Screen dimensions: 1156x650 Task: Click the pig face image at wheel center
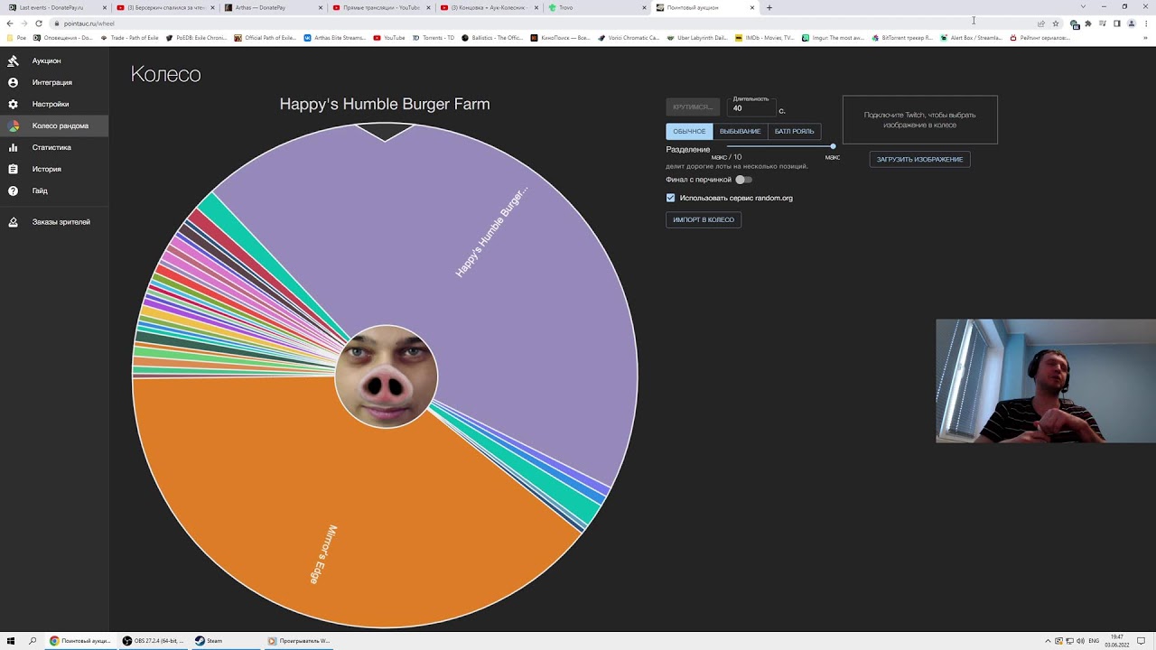pyautogui.click(x=387, y=376)
